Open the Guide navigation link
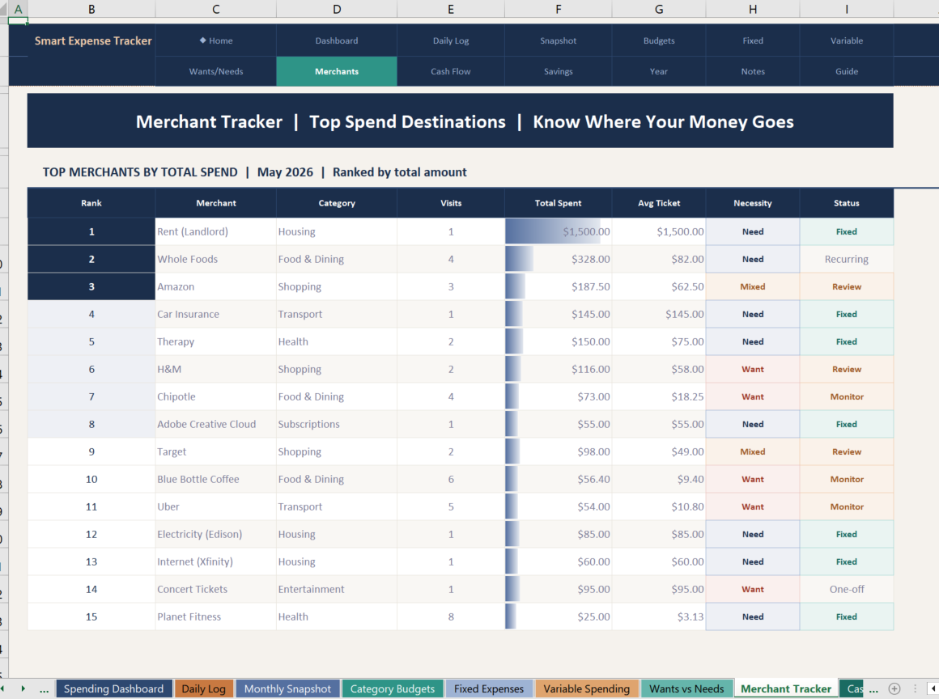The width and height of the screenshot is (939, 699). [847, 71]
